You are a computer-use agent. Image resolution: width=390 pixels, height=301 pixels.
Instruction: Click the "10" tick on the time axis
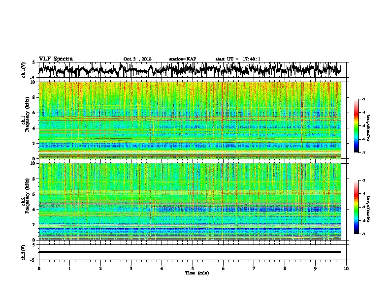[x=346, y=269]
